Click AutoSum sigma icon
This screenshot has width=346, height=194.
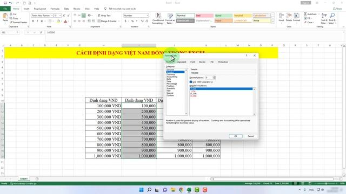click(x=305, y=14)
